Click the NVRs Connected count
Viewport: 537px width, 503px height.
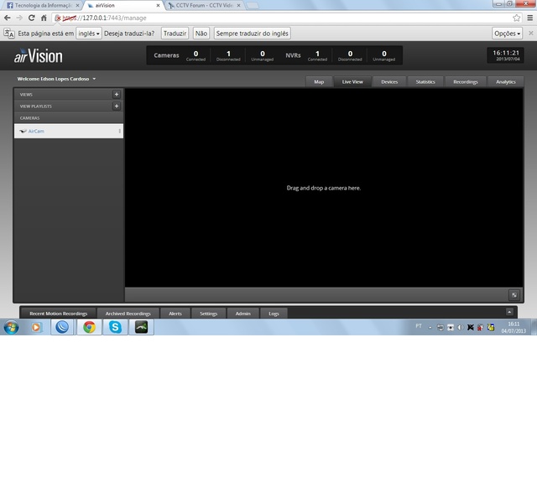point(317,55)
